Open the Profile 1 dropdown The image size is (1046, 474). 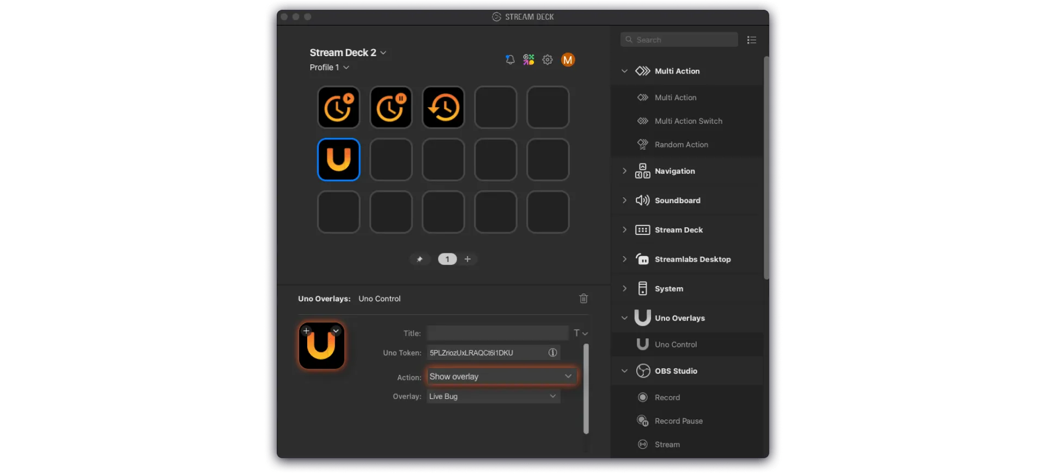coord(329,68)
